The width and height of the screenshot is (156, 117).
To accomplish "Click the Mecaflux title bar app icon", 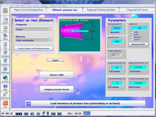I will (2, 2).
